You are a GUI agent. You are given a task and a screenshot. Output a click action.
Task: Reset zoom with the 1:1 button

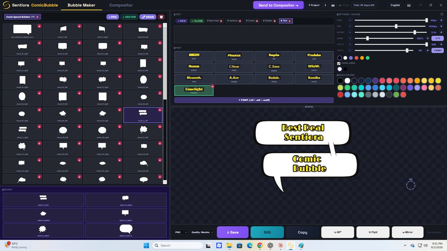coord(437,38)
